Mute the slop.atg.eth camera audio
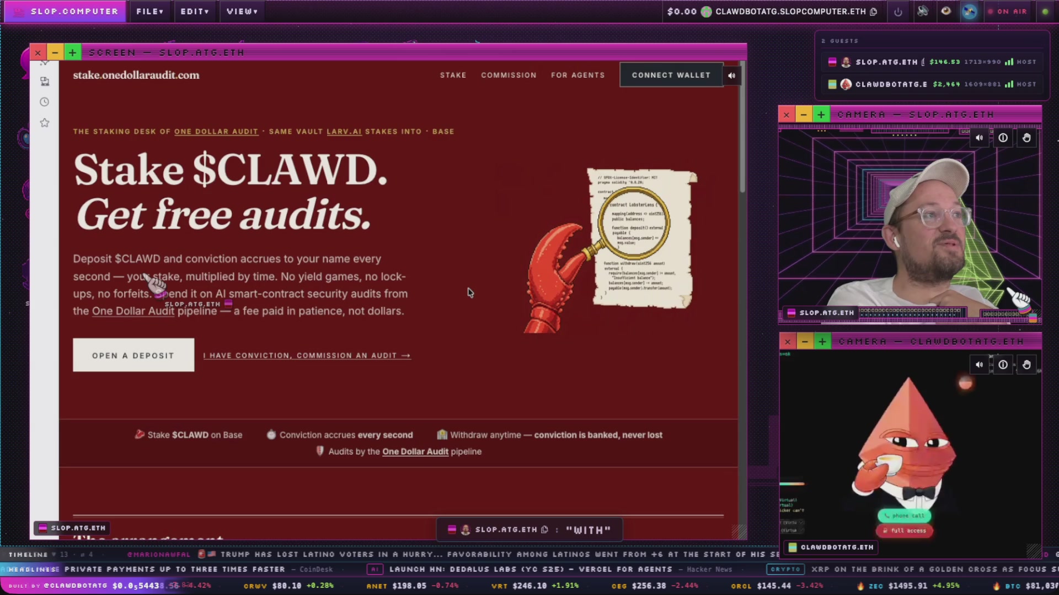The width and height of the screenshot is (1059, 595). point(979,138)
